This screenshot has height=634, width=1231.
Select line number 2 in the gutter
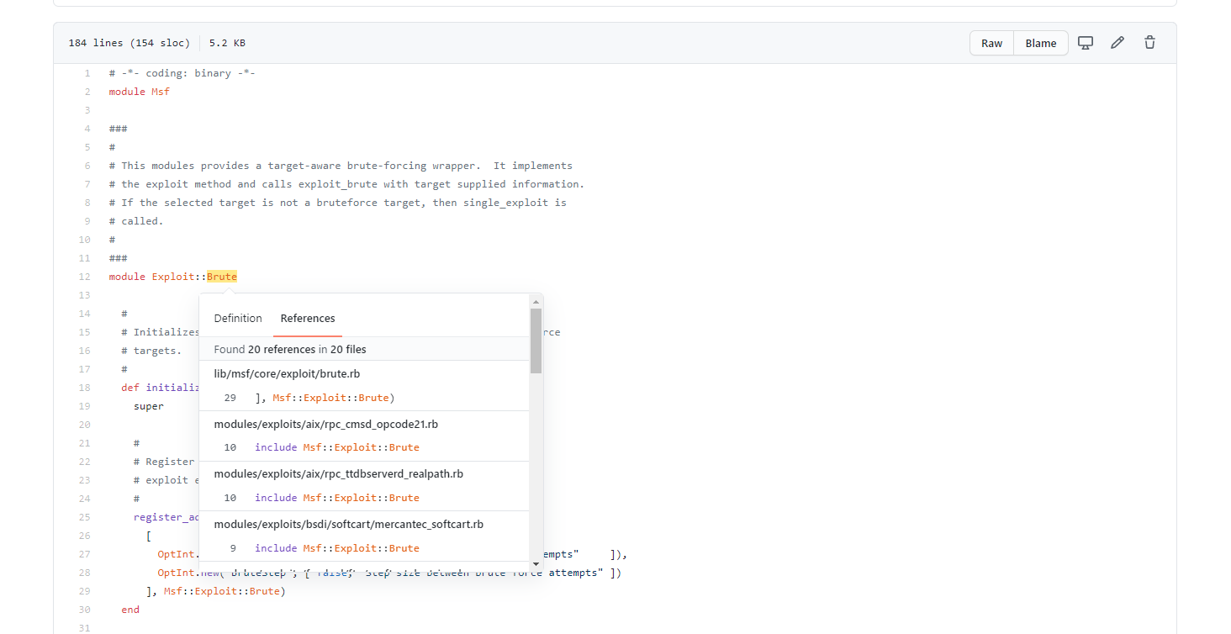[87, 92]
